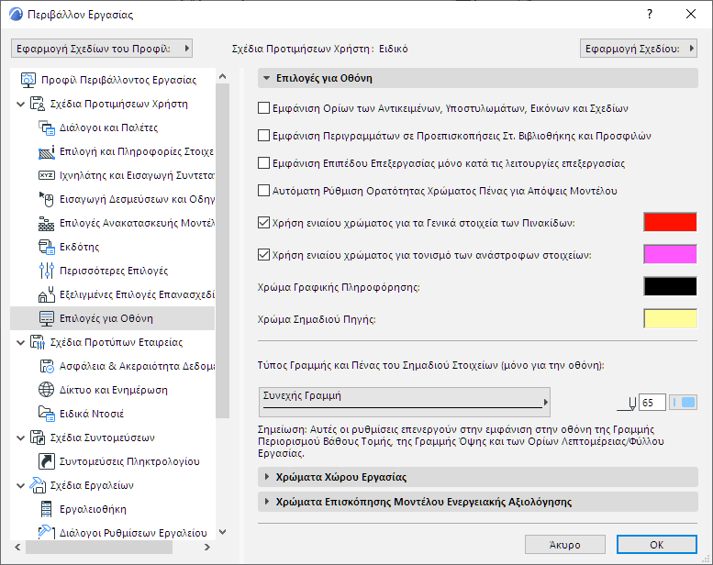The height and width of the screenshot is (565, 713).
Task: Click the Εργαλειοθήκη icon
Action: [x=47, y=509]
